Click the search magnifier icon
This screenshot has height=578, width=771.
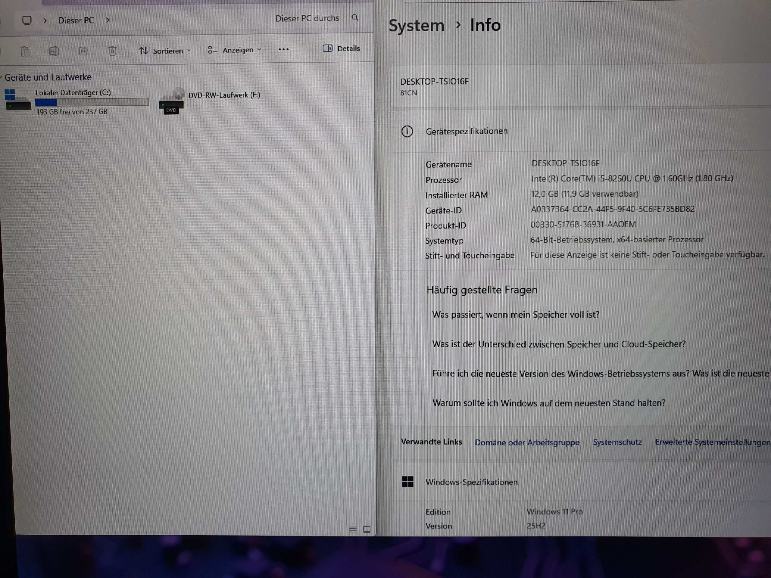click(x=355, y=17)
